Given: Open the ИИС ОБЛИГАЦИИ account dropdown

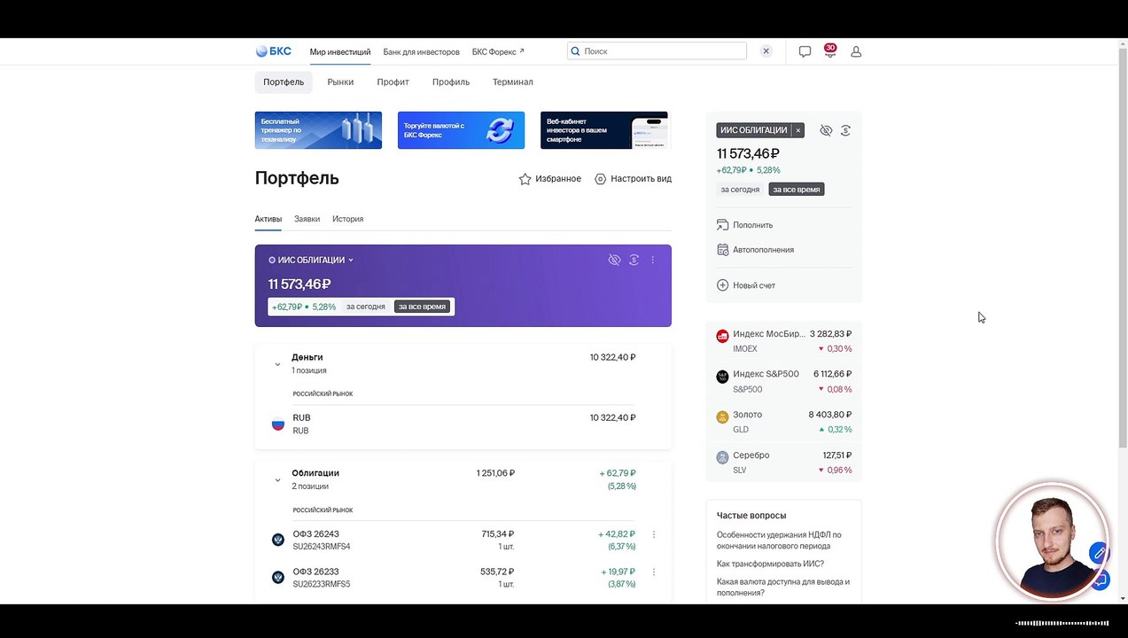Looking at the screenshot, I should (311, 261).
